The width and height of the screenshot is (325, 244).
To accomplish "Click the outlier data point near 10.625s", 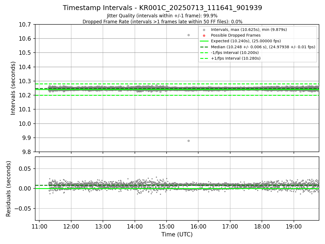I will 188,35.
